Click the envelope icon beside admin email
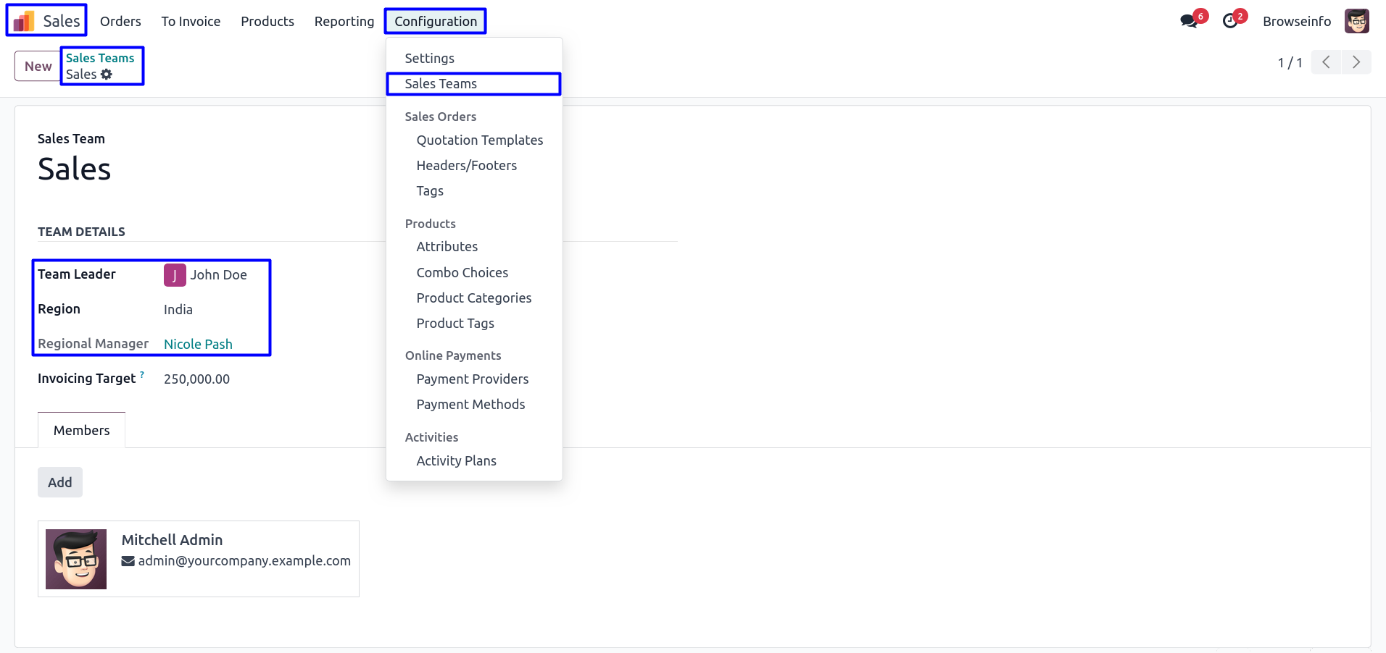The image size is (1386, 653). 128,561
